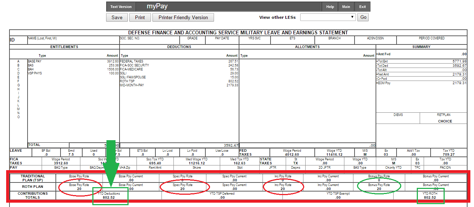Viewport: 474px width, 207px height.
Task: Select the BASE PAY entitlement row
Action: point(73,61)
